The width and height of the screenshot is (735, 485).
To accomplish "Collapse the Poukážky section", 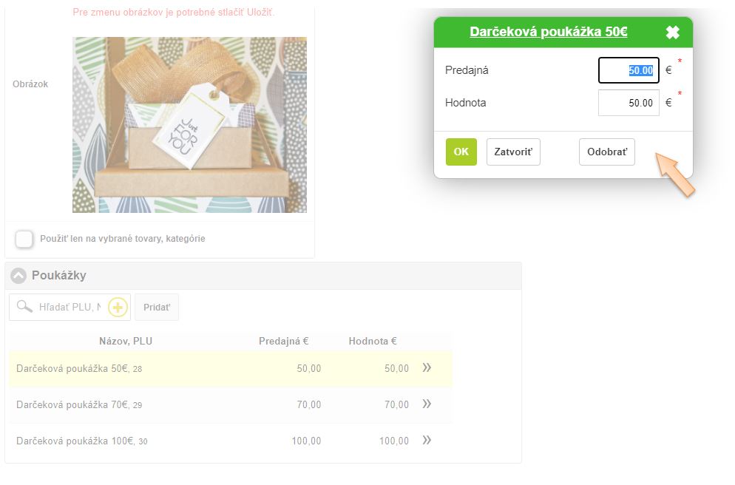I will 19,276.
